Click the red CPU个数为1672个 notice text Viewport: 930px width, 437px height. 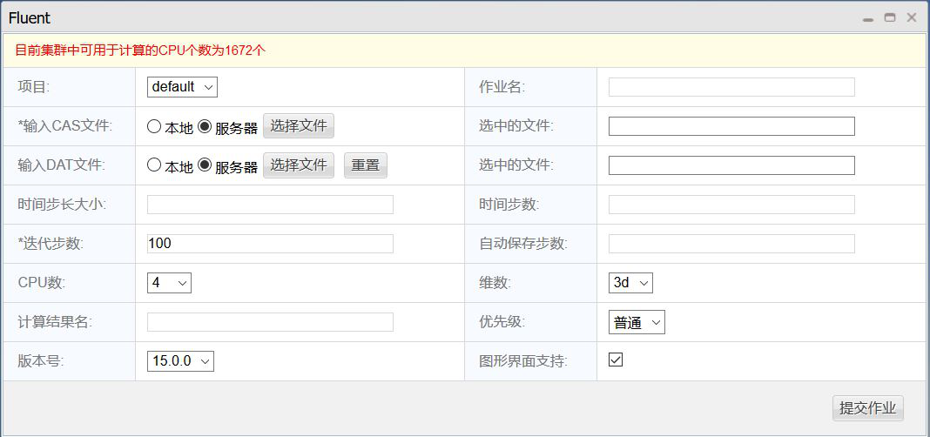[x=140, y=50]
